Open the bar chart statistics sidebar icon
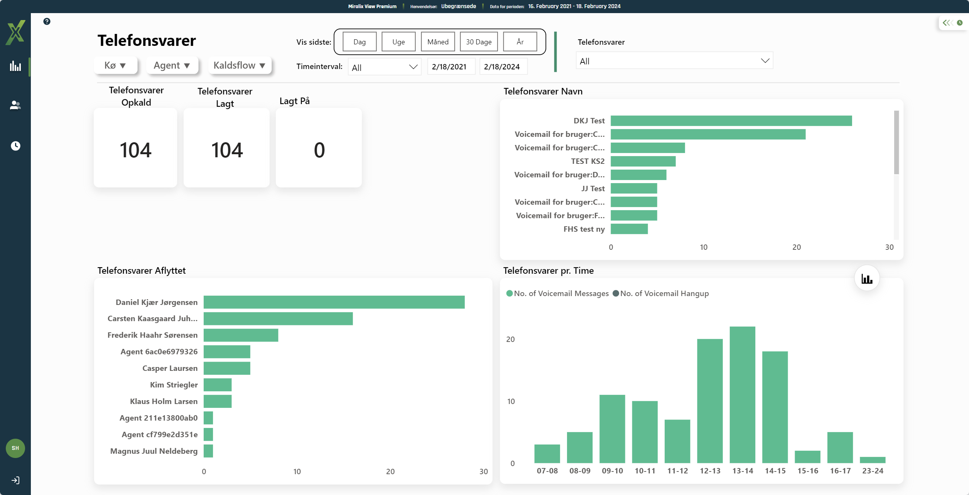The height and width of the screenshot is (495, 969). pos(15,66)
